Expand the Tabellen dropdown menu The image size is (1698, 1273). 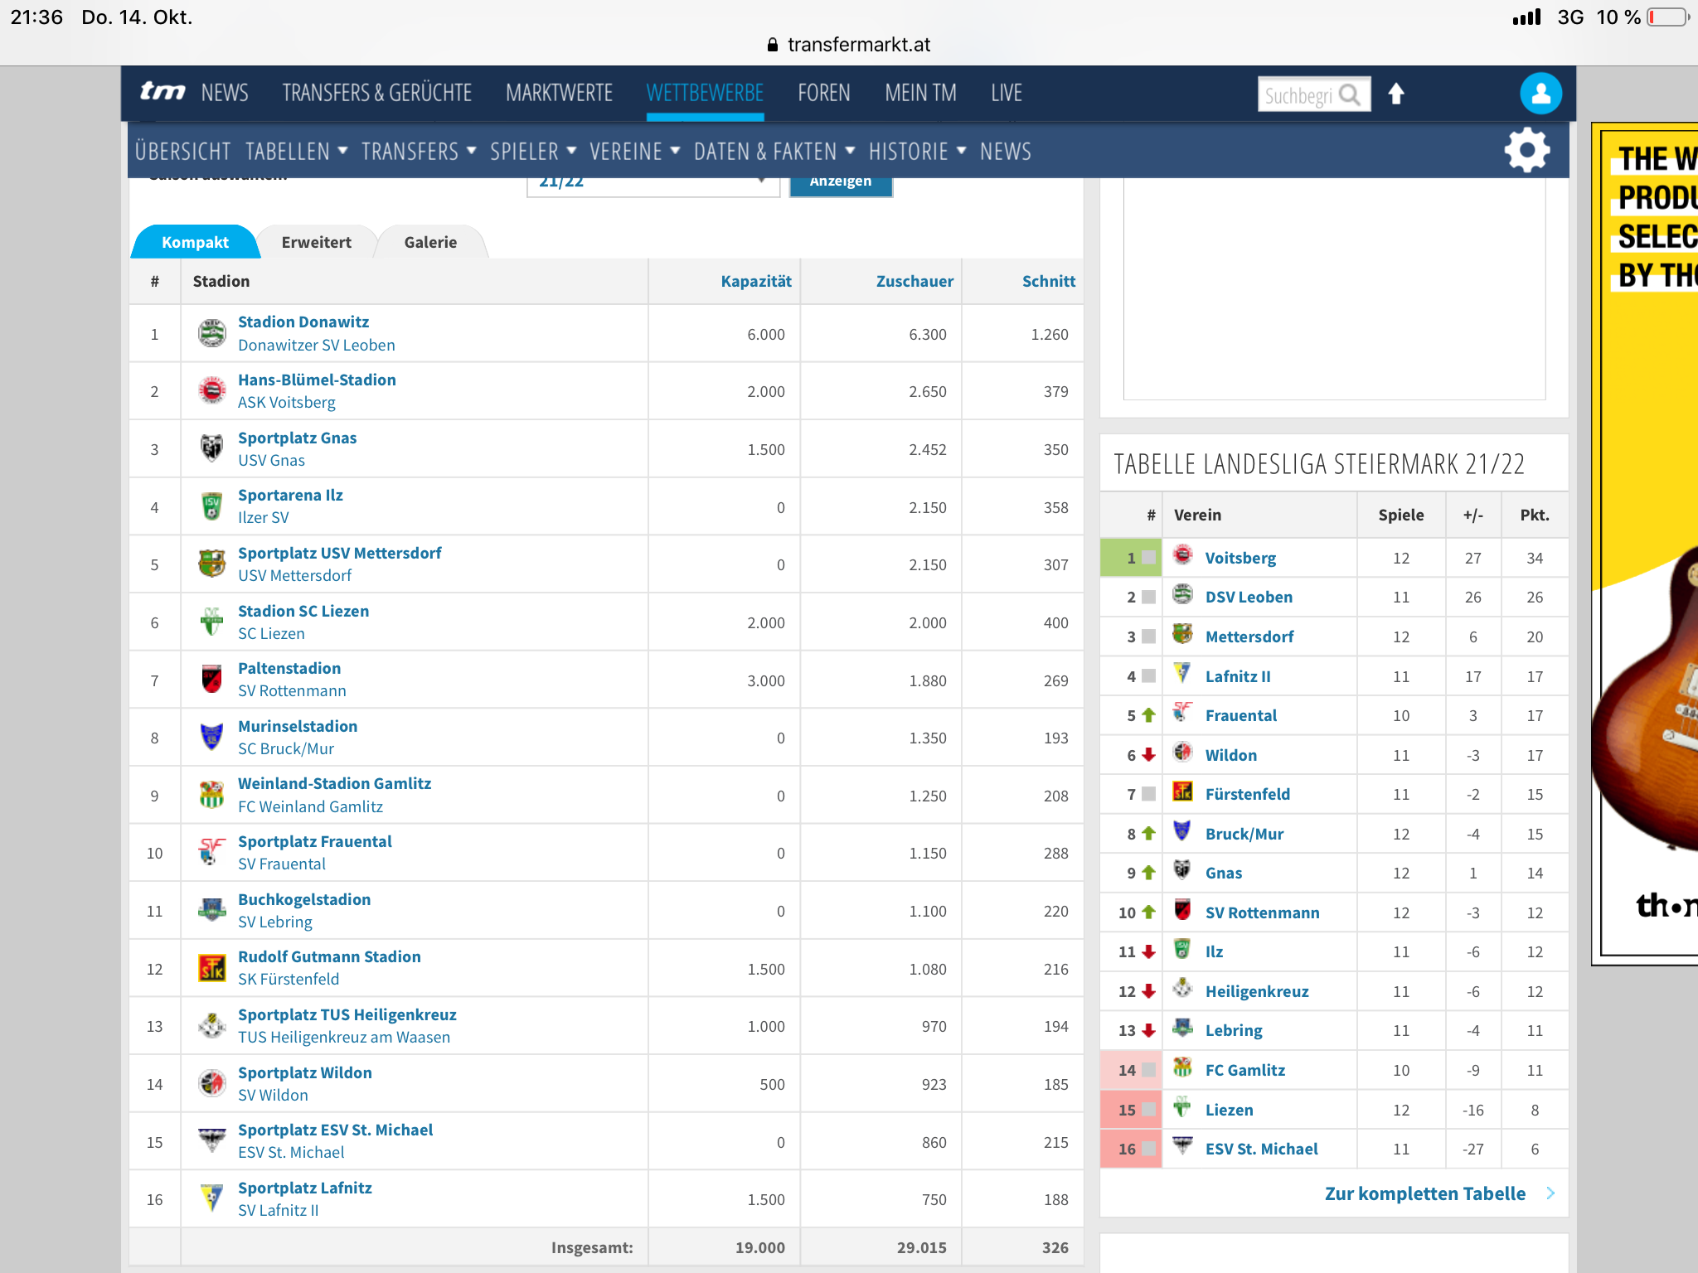pyautogui.click(x=296, y=151)
